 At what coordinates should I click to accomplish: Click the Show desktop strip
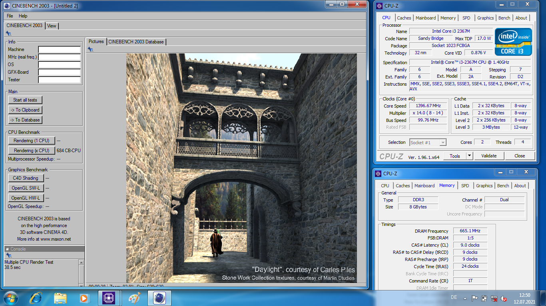tap(543, 298)
